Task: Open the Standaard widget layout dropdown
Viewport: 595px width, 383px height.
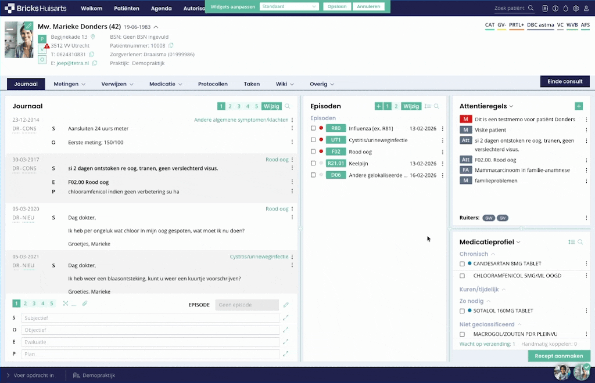Action: [289, 6]
